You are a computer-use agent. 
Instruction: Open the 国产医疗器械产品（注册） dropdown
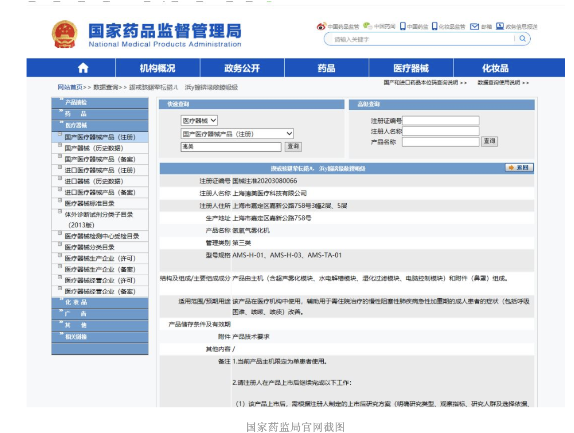click(x=237, y=133)
